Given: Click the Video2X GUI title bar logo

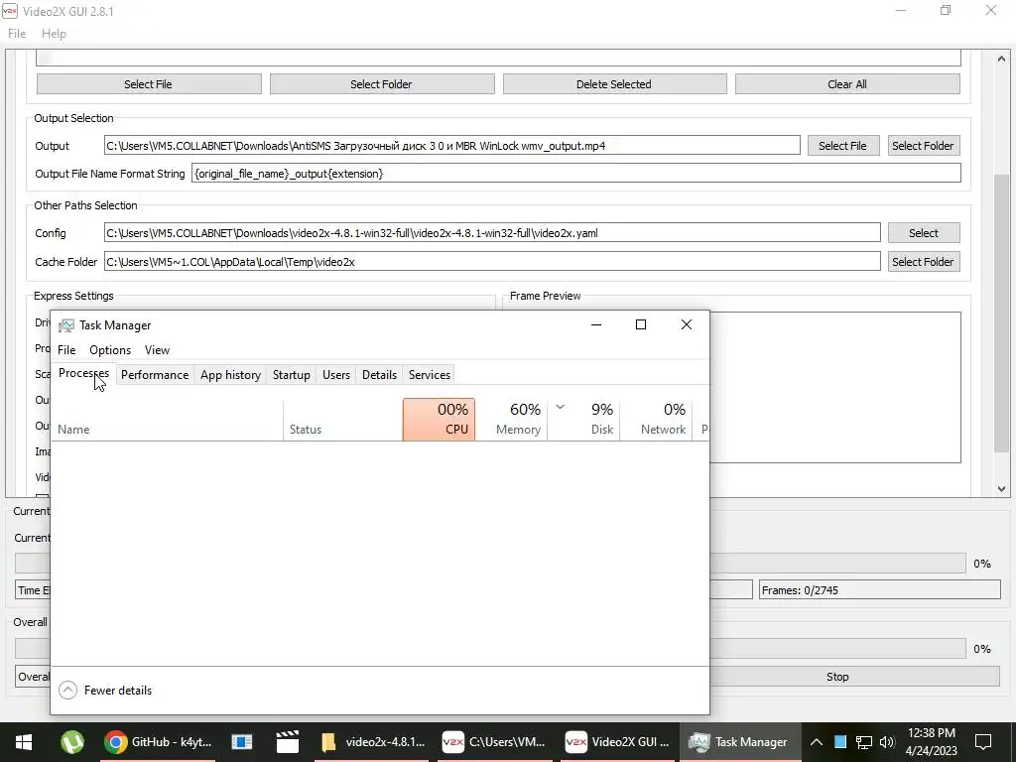Looking at the screenshot, I should pos(10,11).
